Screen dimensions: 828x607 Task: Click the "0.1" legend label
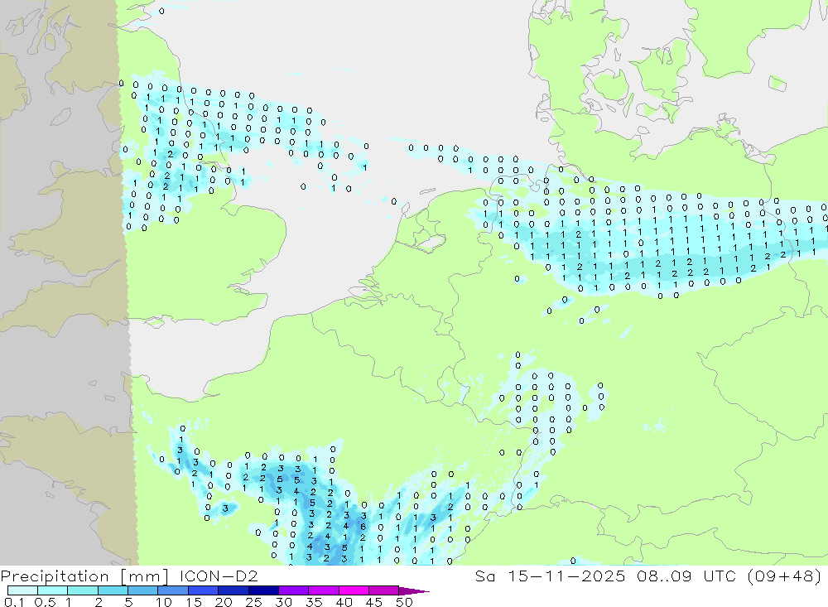click(14, 602)
